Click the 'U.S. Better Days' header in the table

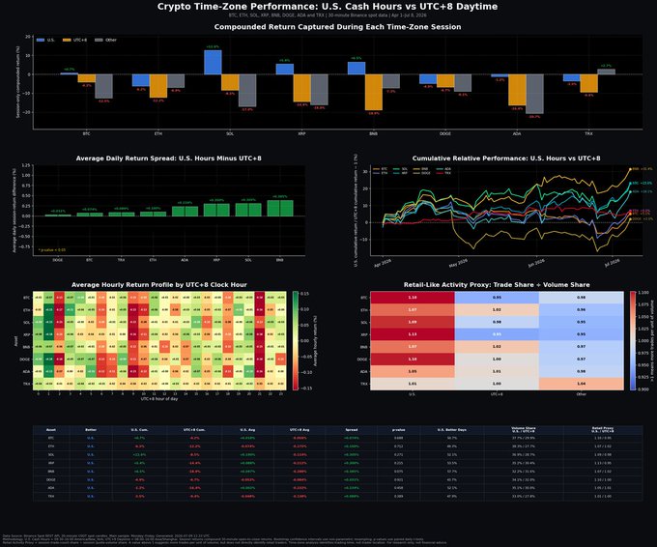(x=452, y=430)
